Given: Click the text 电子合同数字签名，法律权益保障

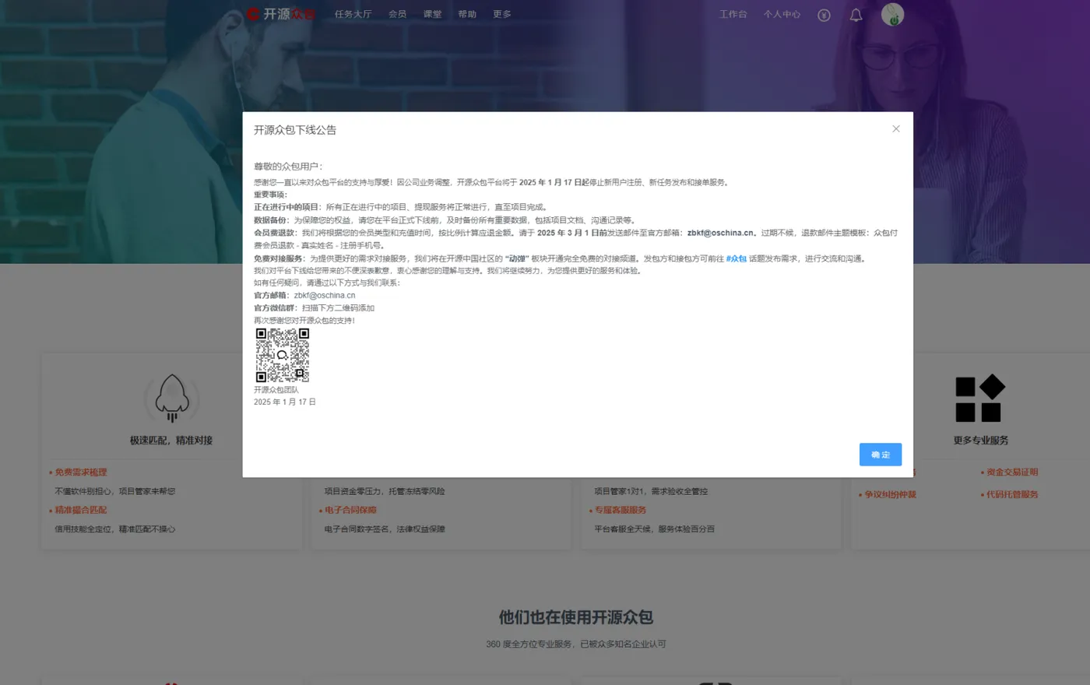Looking at the screenshot, I should click(x=385, y=529).
